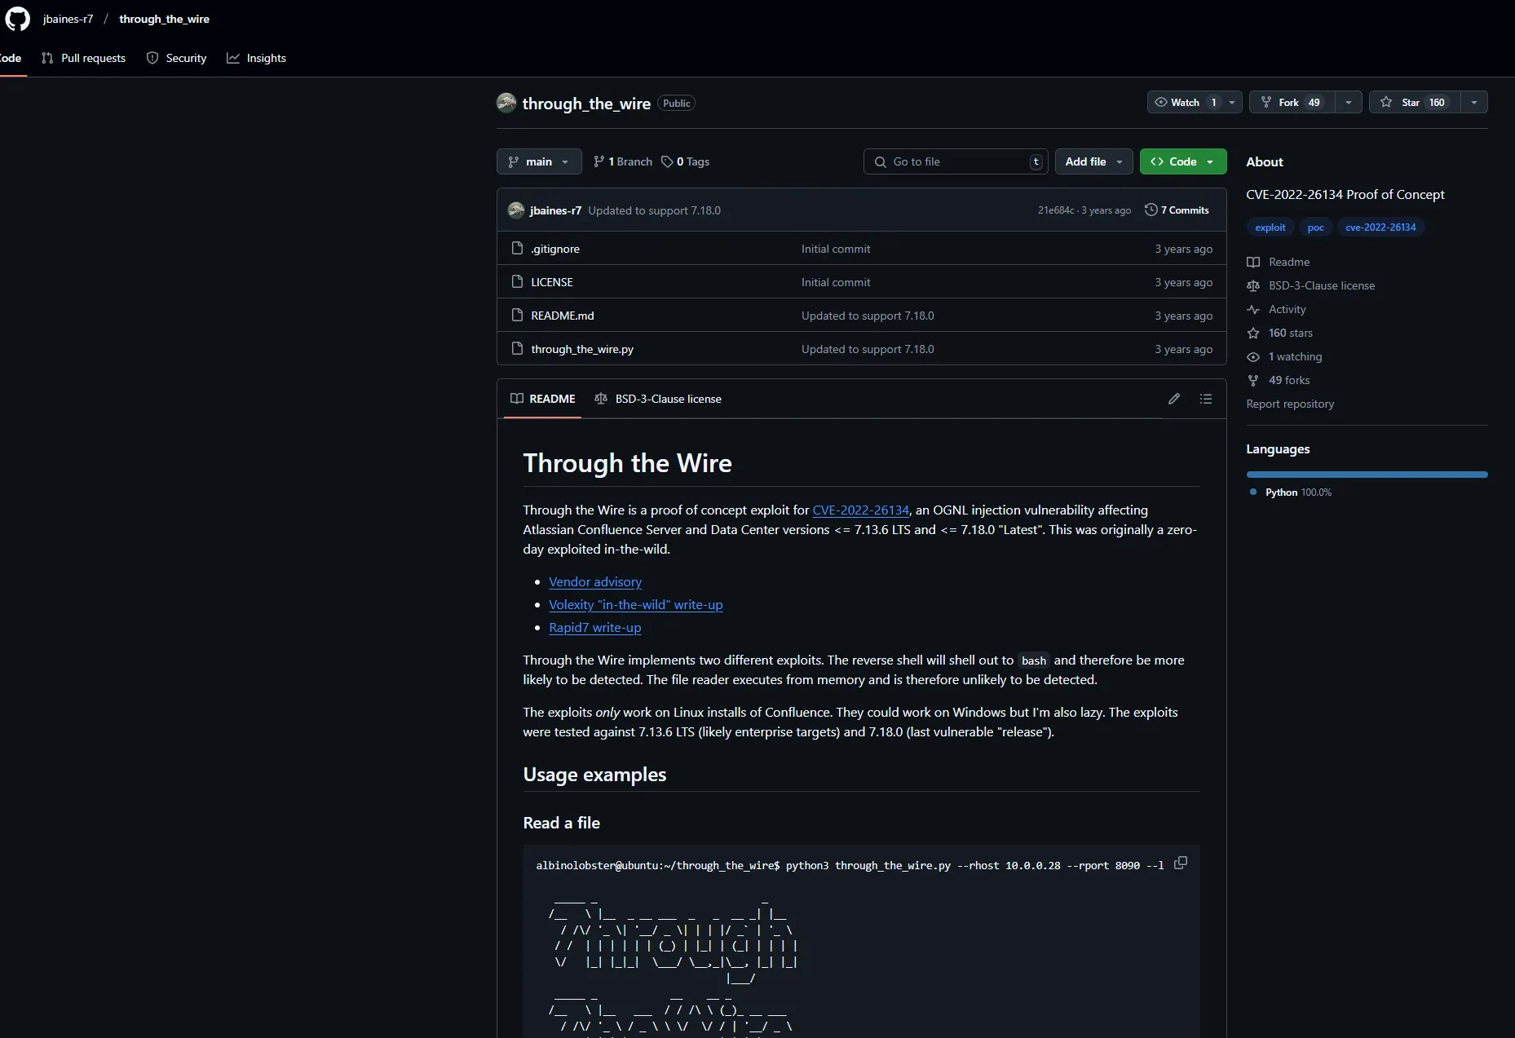Open the green Code dropdown button
This screenshot has width=1515, height=1038.
click(x=1182, y=161)
